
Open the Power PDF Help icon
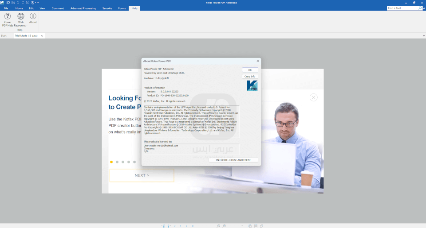coord(8,16)
